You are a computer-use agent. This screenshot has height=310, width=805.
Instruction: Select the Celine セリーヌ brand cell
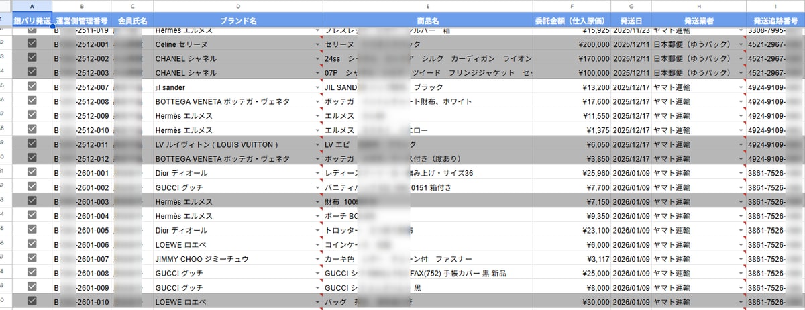click(237, 44)
